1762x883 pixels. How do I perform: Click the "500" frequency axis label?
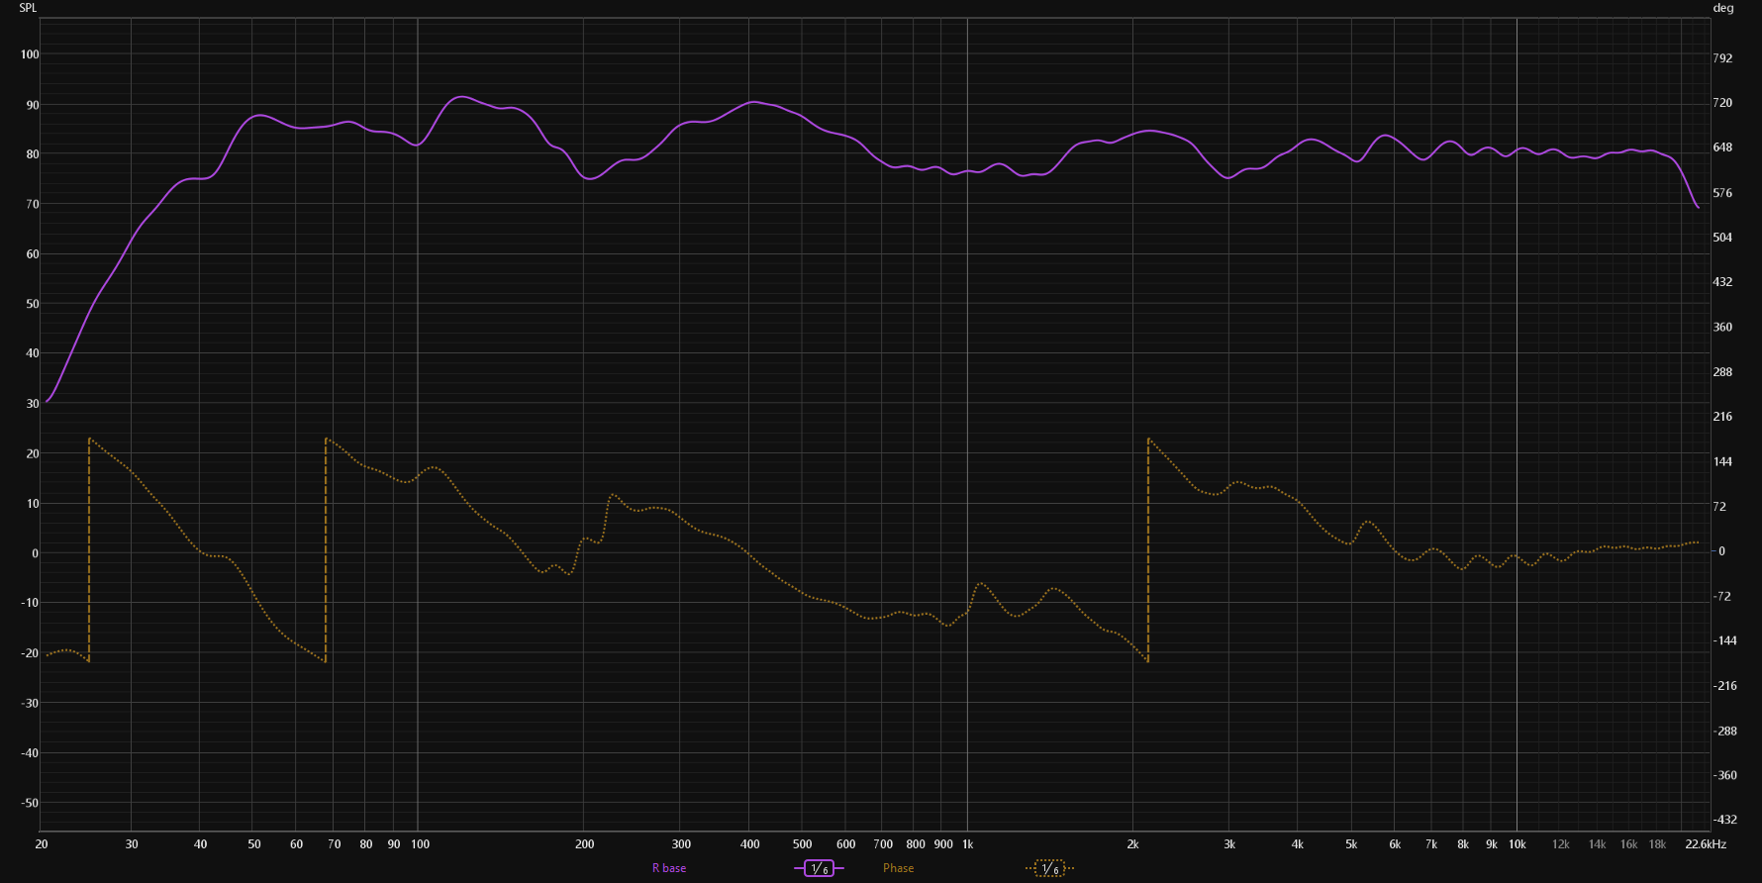(803, 844)
